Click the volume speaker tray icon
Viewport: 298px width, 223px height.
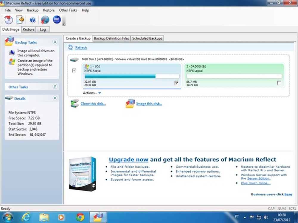[x=266, y=217]
